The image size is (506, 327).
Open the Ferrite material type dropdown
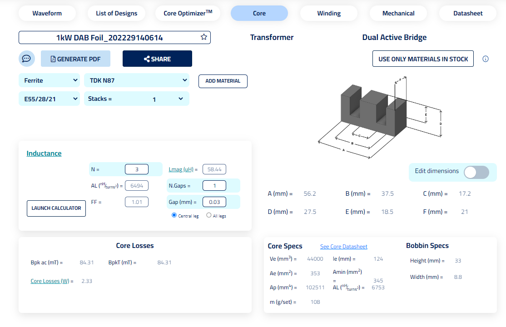(50, 80)
